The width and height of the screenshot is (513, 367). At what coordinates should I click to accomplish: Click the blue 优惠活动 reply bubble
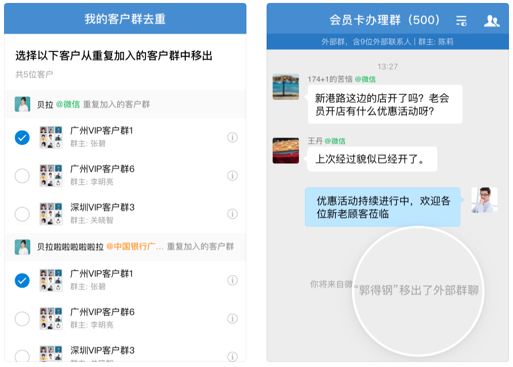pos(382,207)
